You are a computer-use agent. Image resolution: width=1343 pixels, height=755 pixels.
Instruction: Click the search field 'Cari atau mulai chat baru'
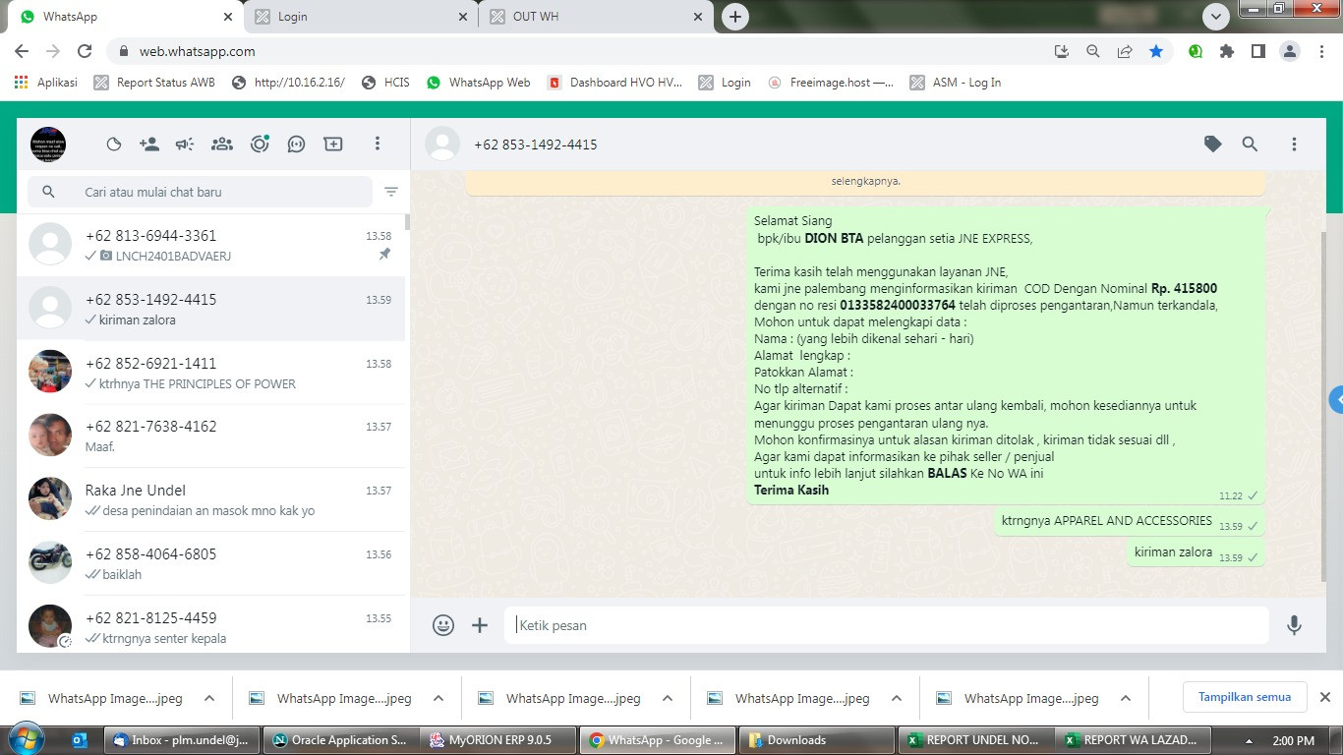201,192
